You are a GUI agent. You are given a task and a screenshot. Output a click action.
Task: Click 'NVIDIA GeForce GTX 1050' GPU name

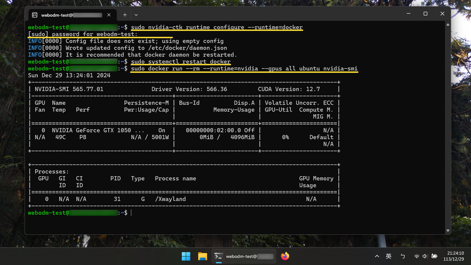[91, 131]
